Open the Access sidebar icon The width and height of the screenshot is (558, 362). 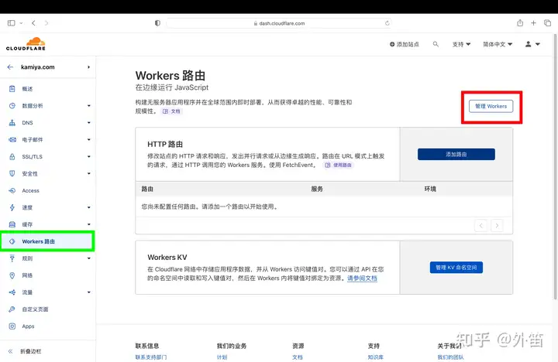tap(12, 190)
